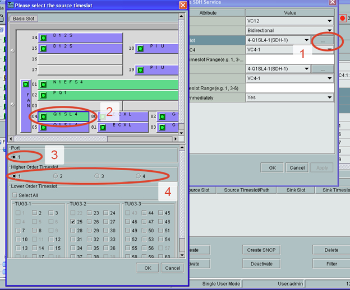This screenshot has width=350, height=290.
Task: Click OK in the timeslot dialog
Action: pos(148,268)
